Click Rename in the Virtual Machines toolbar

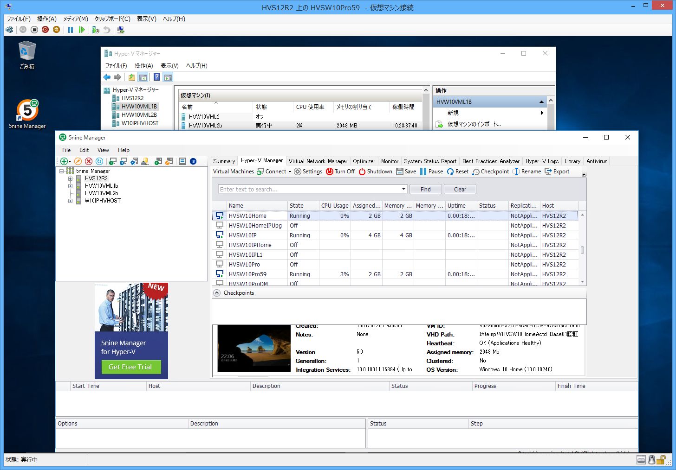526,171
